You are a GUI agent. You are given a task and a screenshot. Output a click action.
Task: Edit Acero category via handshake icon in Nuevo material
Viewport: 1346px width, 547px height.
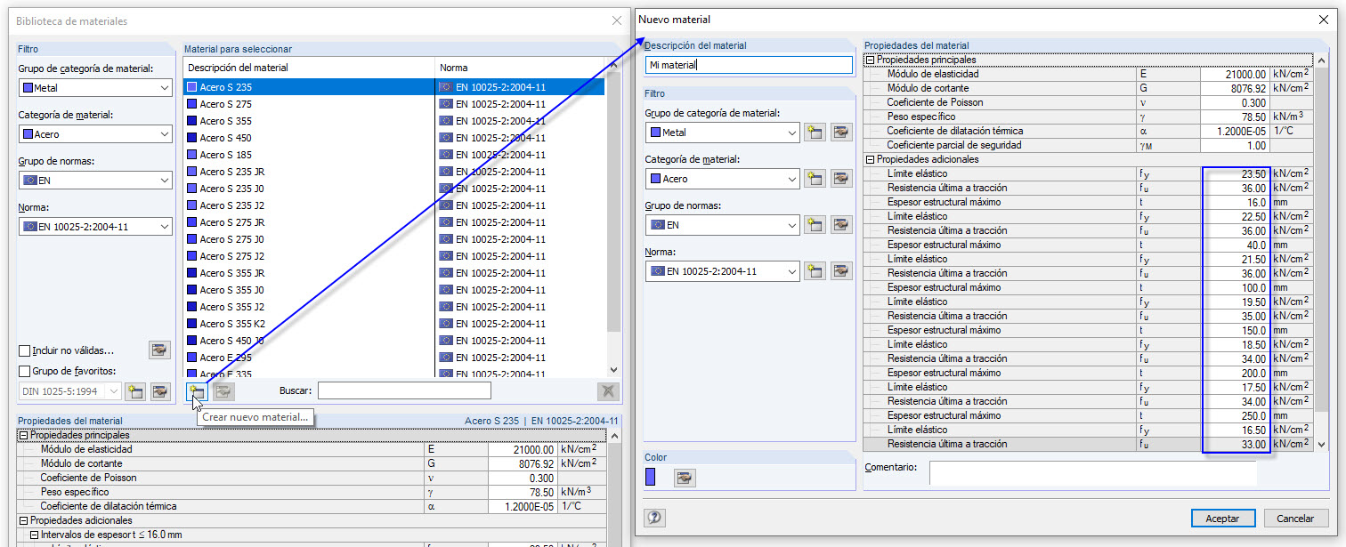(x=841, y=179)
